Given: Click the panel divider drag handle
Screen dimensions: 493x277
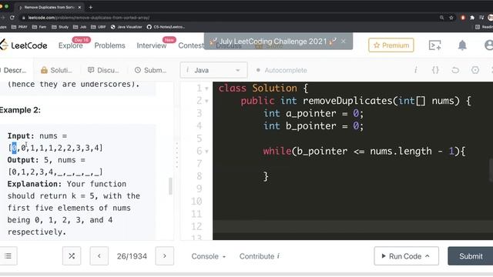Looking at the screenshot, I should click(177, 155).
